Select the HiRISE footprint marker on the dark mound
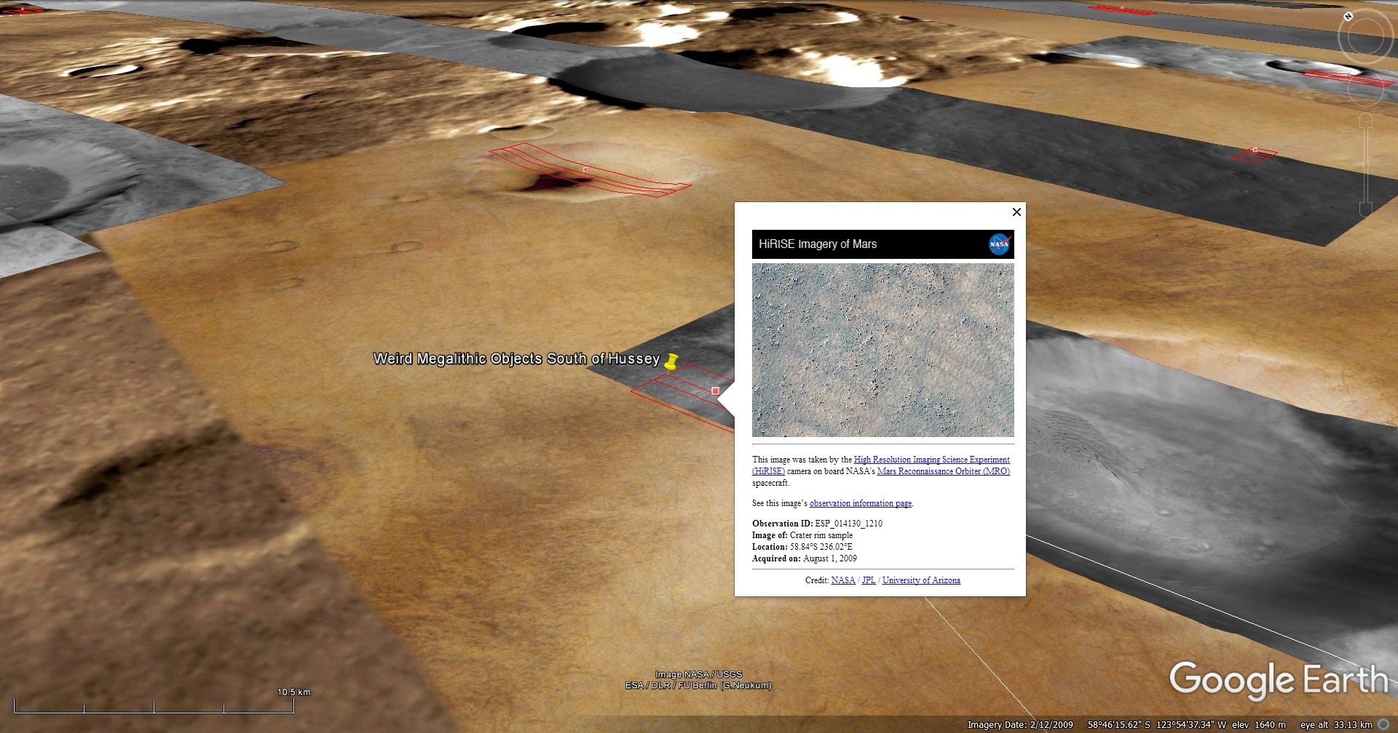The height and width of the screenshot is (733, 1398). (x=585, y=169)
